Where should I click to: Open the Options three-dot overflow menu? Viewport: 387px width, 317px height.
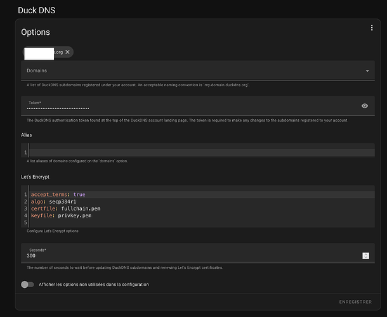[372, 28]
